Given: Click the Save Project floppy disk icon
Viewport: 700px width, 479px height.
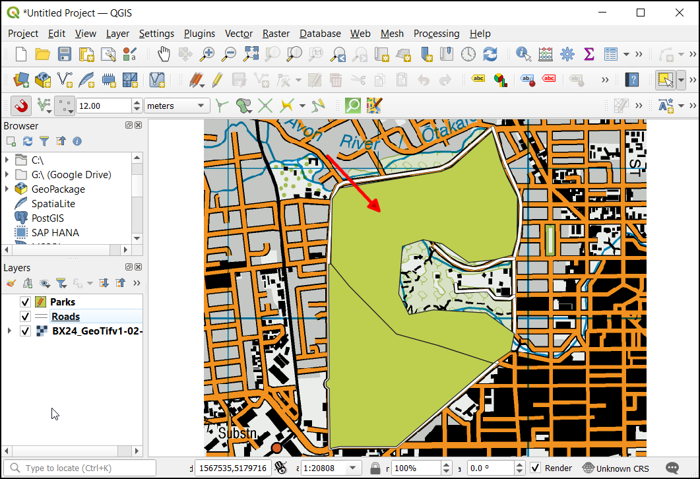Looking at the screenshot, I should pyautogui.click(x=64, y=54).
